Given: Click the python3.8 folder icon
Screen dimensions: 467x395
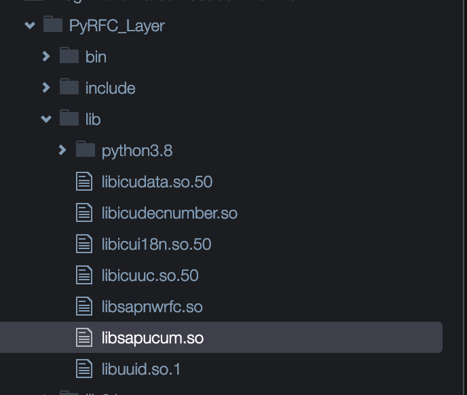Looking at the screenshot, I should 86,149.
